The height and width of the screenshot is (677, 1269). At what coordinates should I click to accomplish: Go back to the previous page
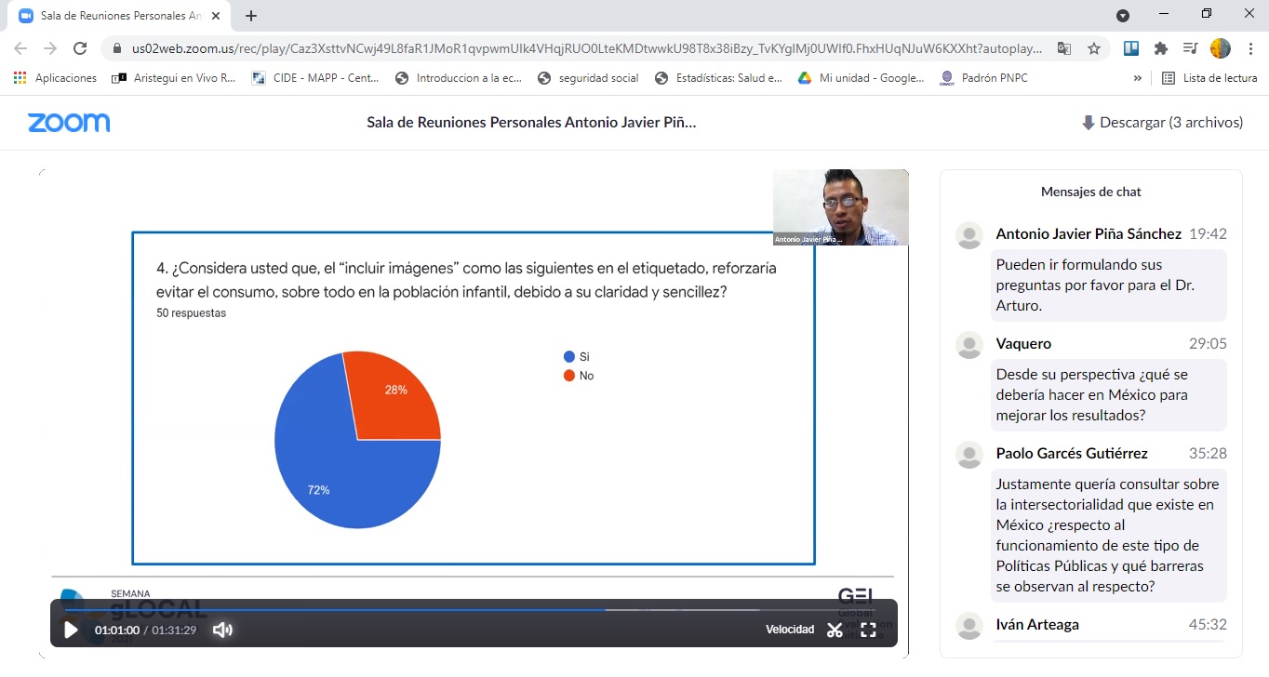click(x=20, y=48)
